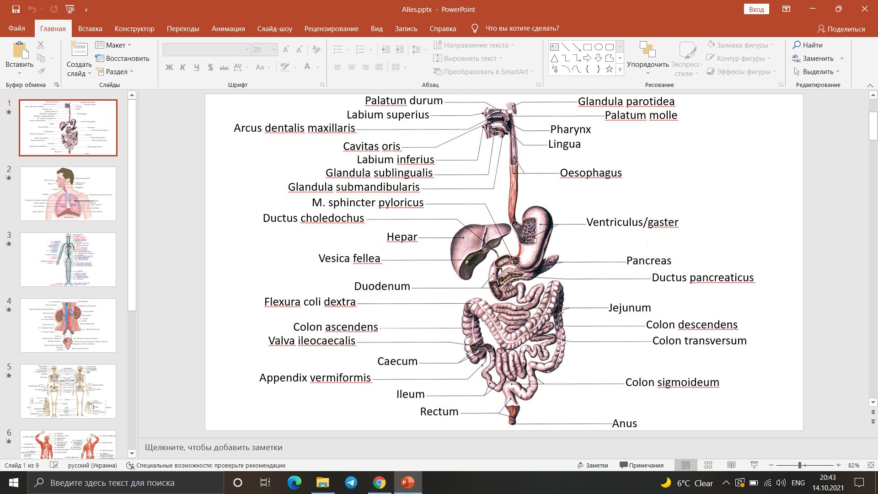Click the Cut scissors icon
The width and height of the screenshot is (878, 494).
pos(41,45)
